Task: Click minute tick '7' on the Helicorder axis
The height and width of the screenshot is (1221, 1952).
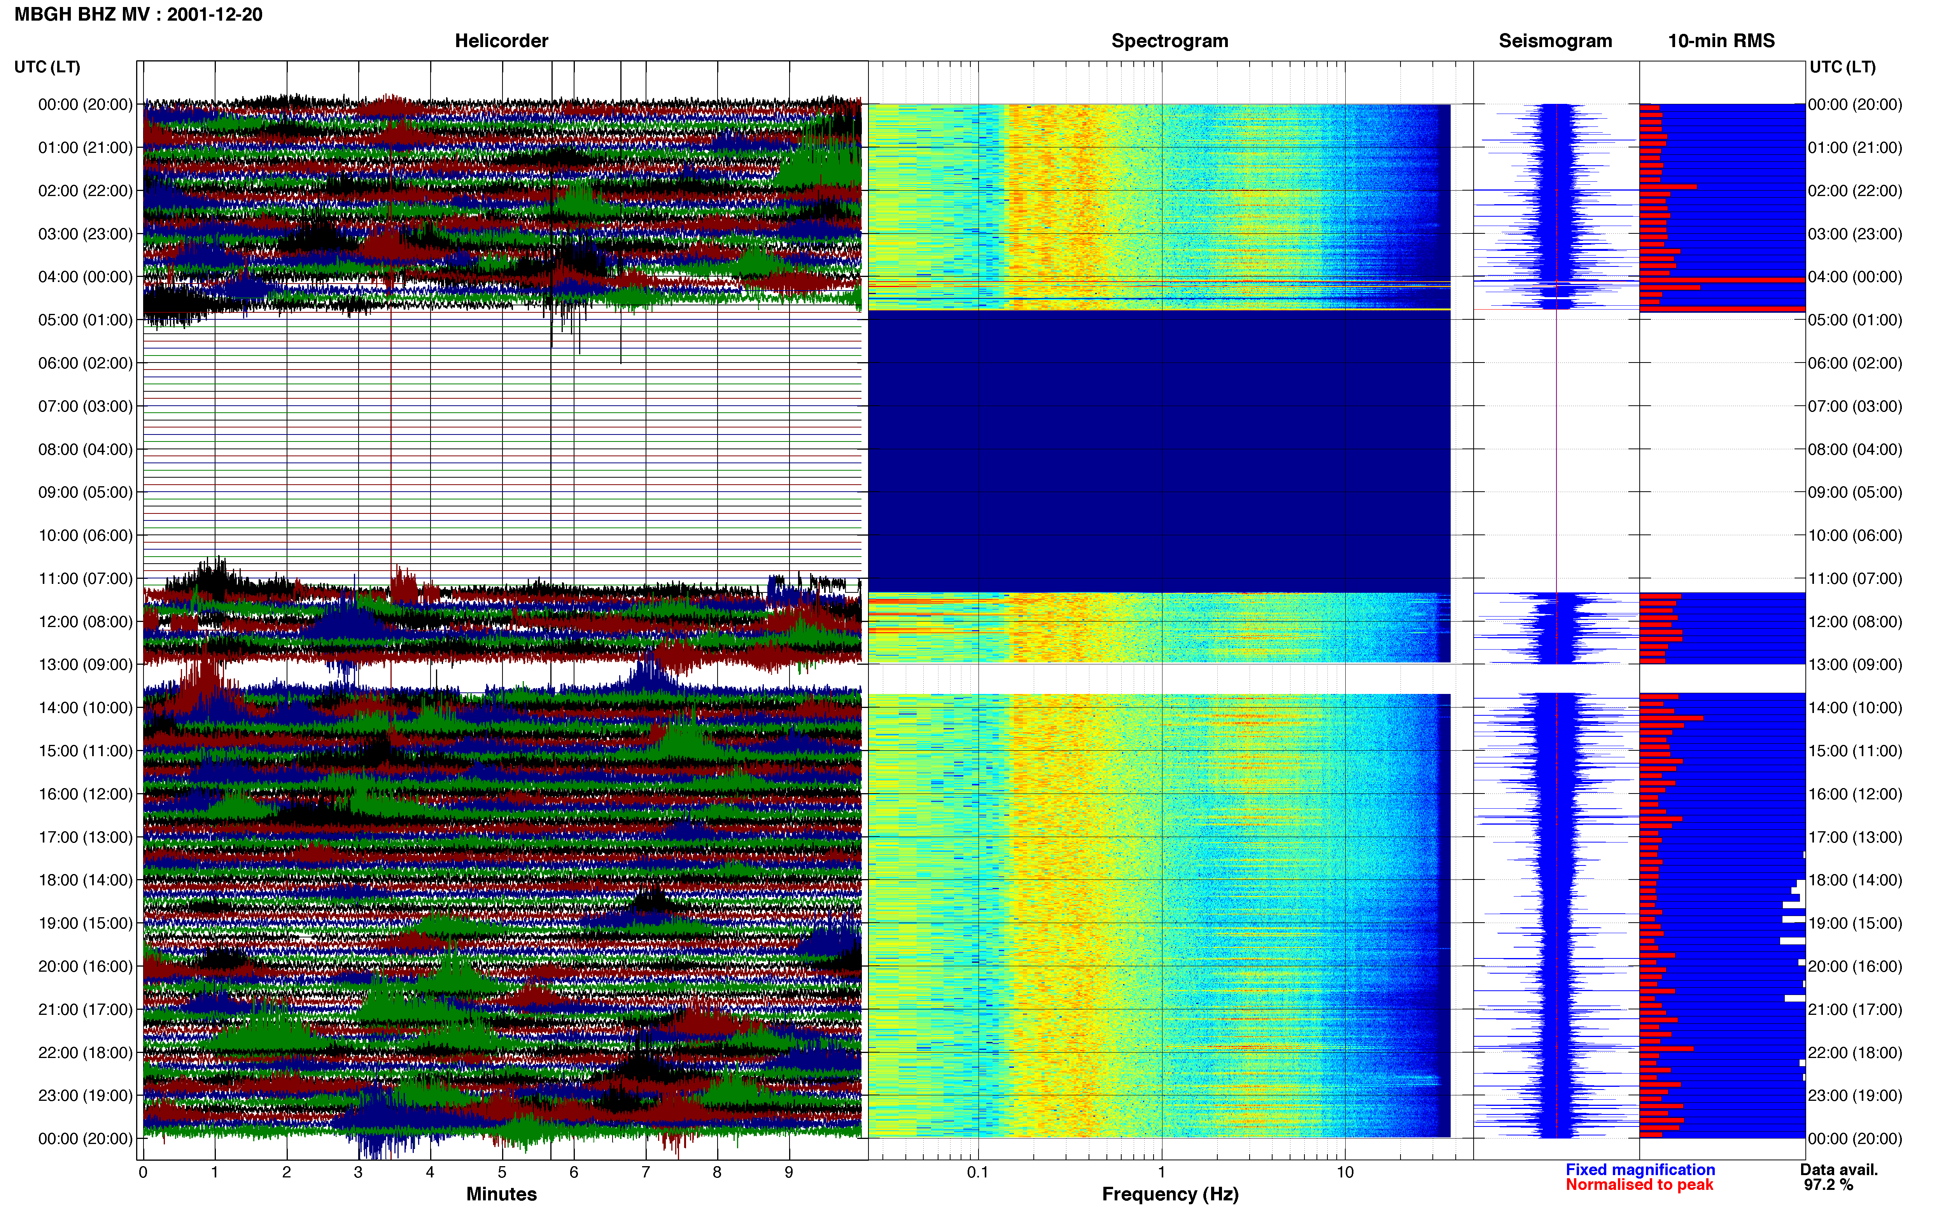Action: (x=646, y=1172)
